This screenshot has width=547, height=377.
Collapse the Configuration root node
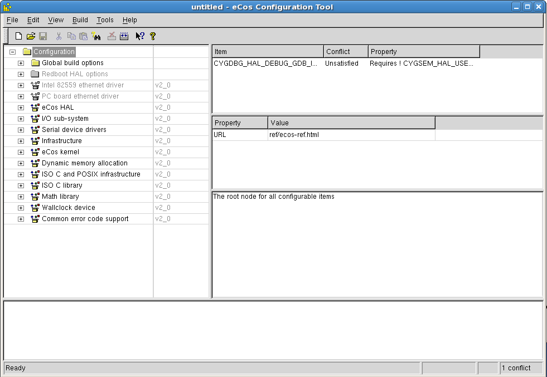pyautogui.click(x=12, y=52)
